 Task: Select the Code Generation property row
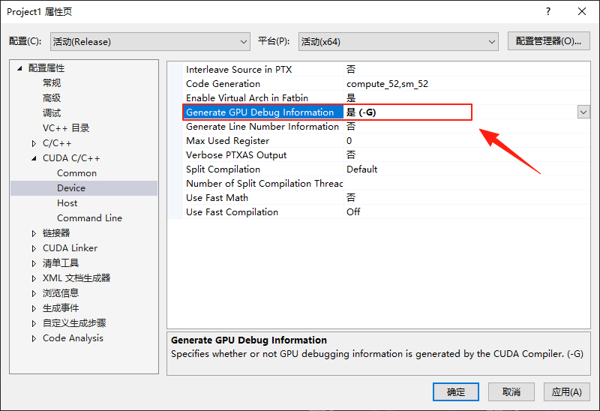pyautogui.click(x=223, y=84)
